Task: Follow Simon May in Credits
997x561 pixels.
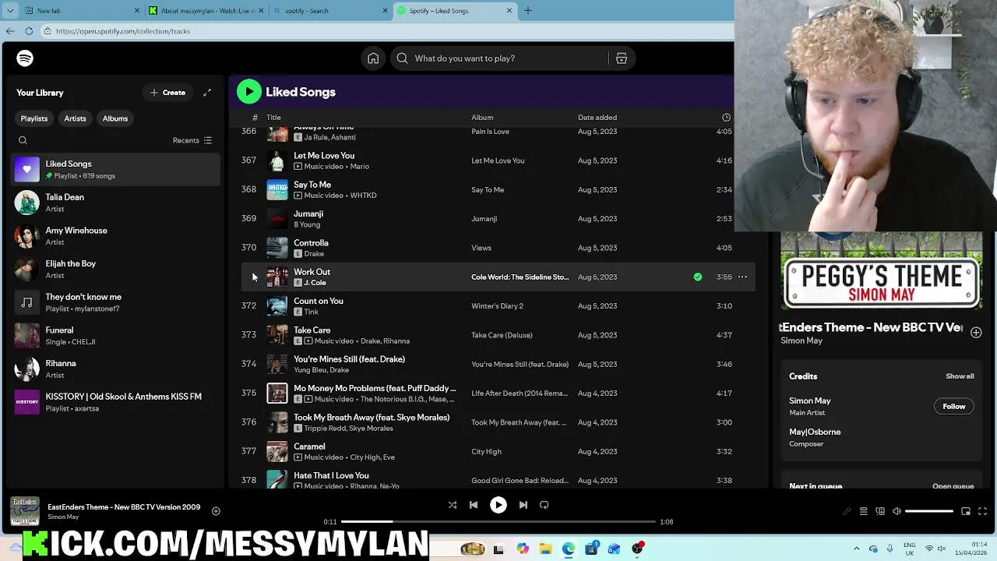Action: tap(953, 407)
